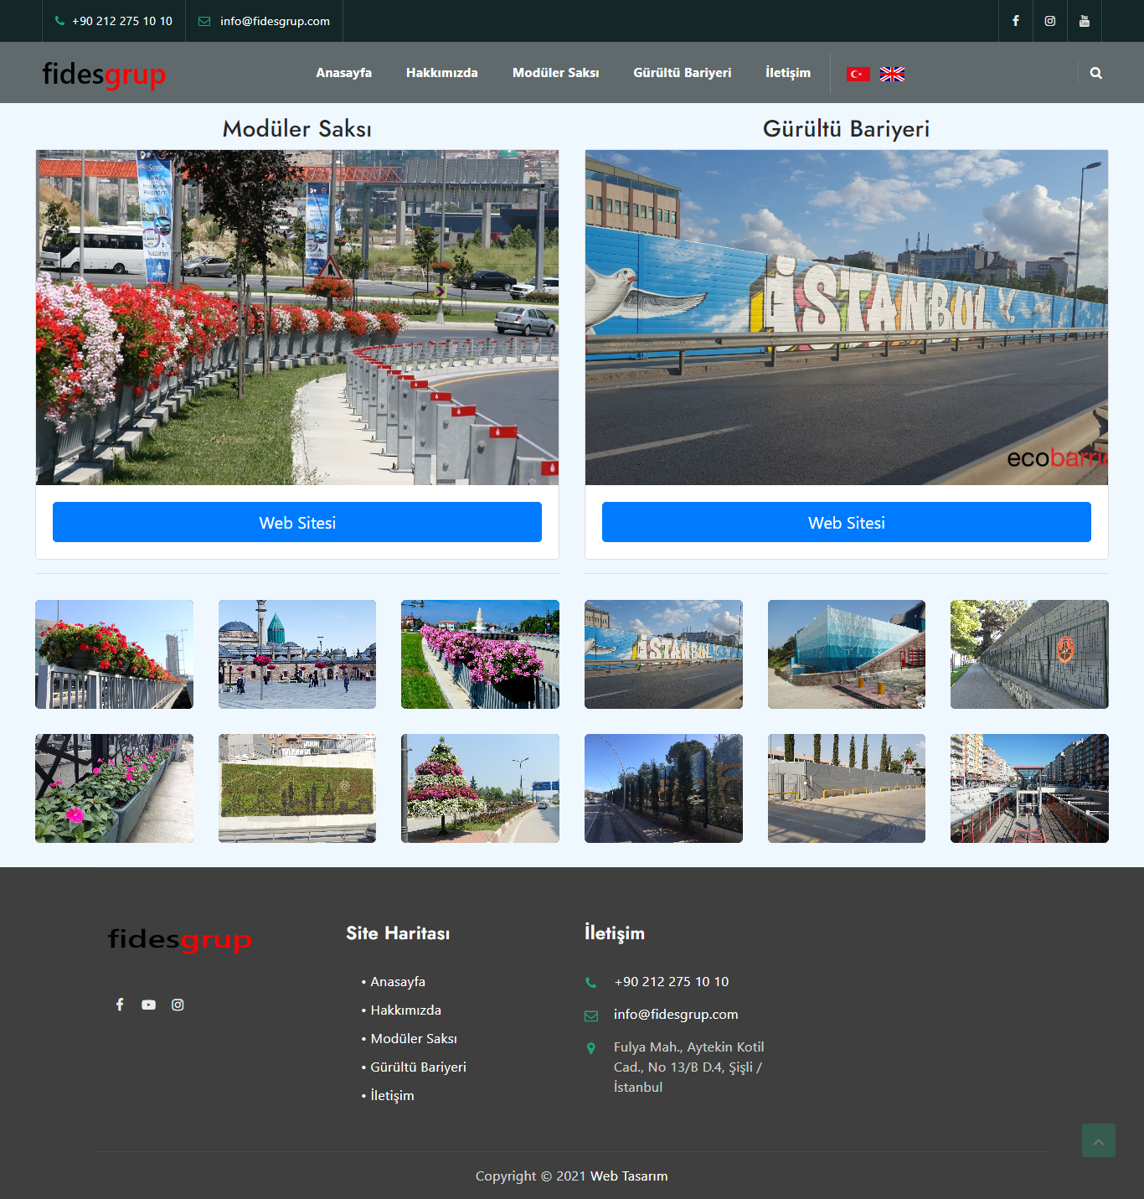Open the Hakkımızda menu item
The image size is (1144, 1199).
pyautogui.click(x=441, y=73)
